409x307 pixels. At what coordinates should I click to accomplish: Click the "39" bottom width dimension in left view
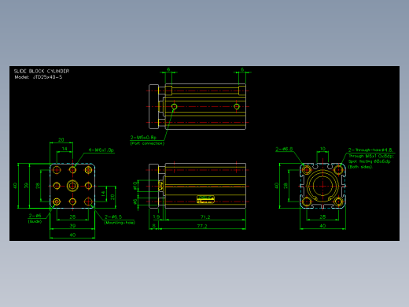[x=72, y=226]
